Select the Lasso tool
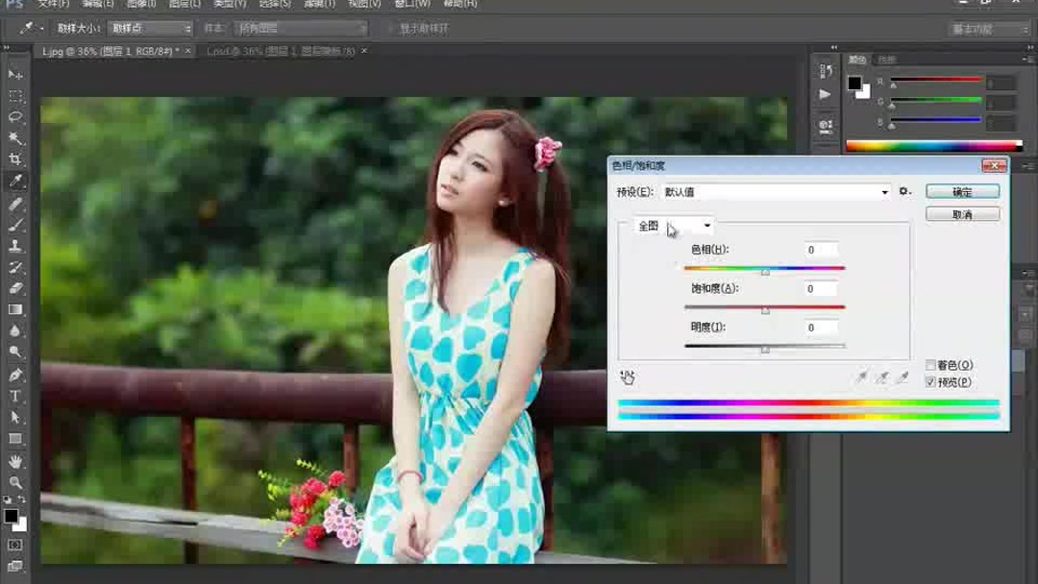Viewport: 1038px width, 584px height. pyautogui.click(x=13, y=117)
